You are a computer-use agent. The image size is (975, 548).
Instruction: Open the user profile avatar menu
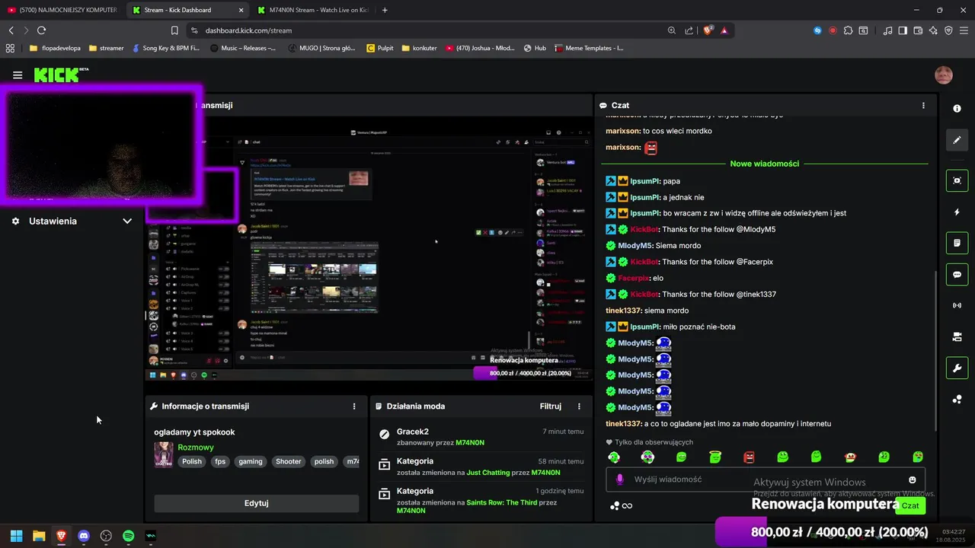(944, 75)
